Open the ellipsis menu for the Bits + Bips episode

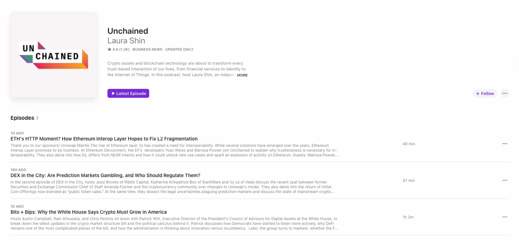pos(505,217)
